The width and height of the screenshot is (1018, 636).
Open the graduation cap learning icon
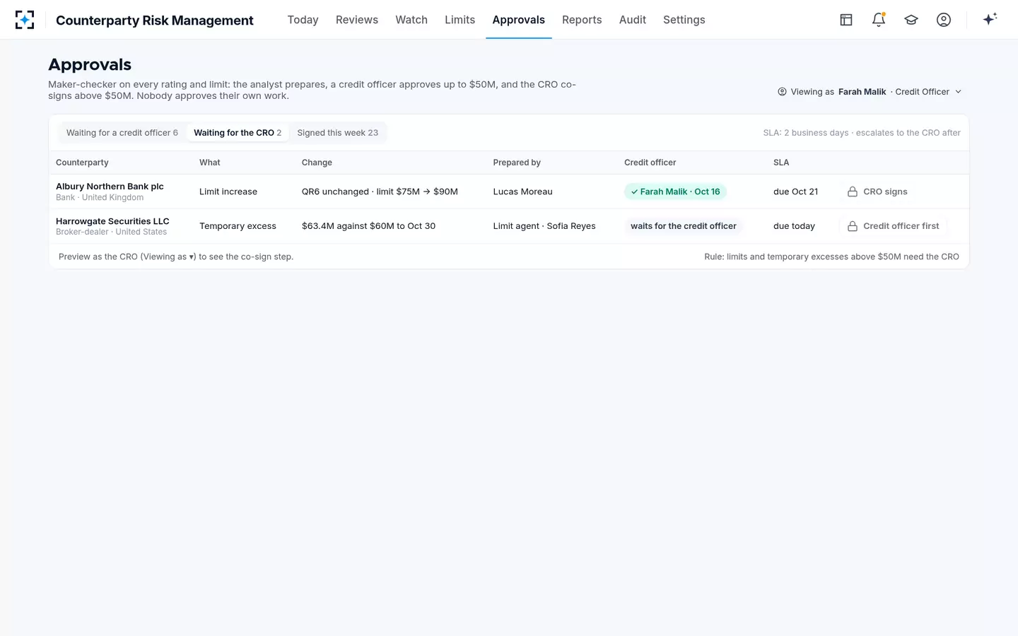coord(911,20)
